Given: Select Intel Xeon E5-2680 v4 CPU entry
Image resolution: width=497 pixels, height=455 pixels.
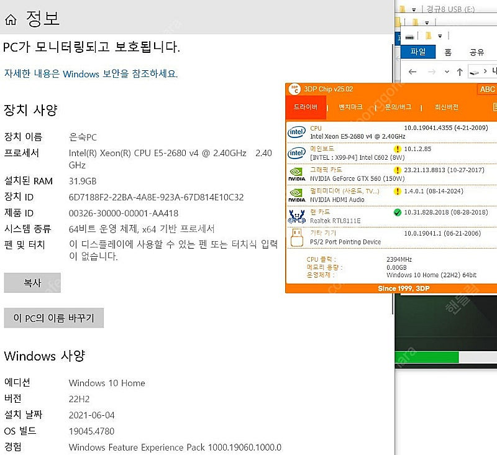Looking at the screenshot, I should point(358,136).
